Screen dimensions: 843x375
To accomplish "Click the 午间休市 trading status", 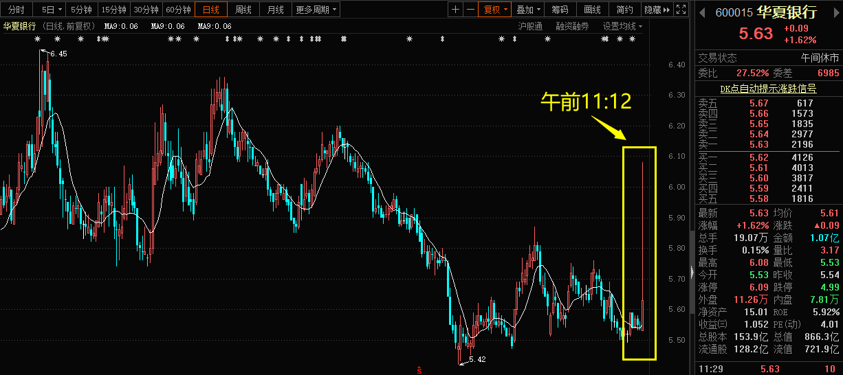I will tap(820, 58).
